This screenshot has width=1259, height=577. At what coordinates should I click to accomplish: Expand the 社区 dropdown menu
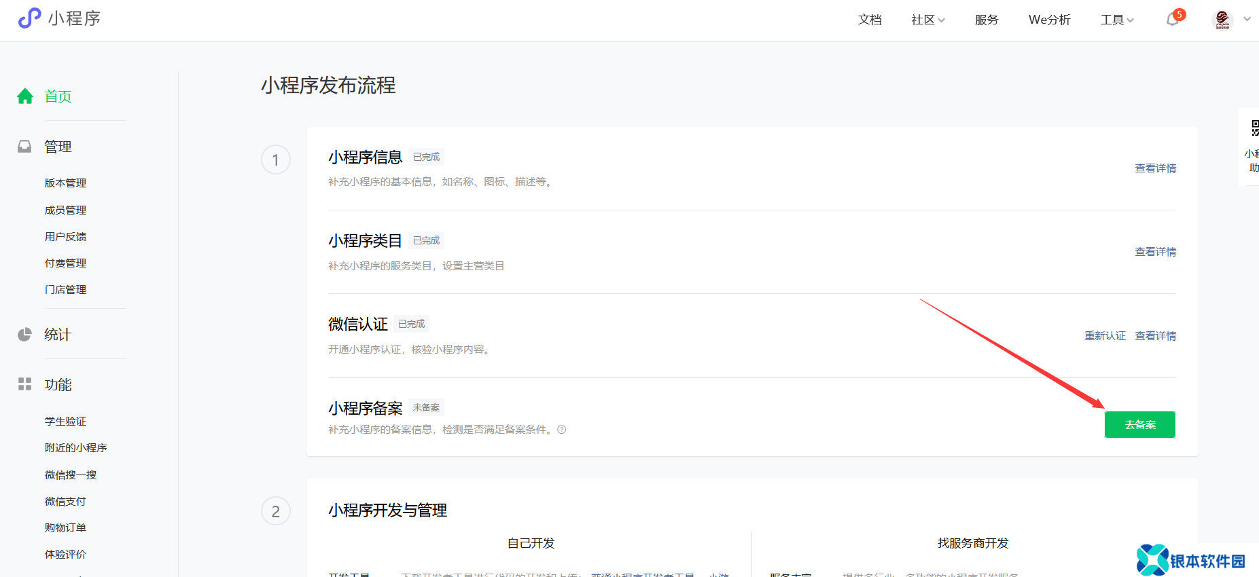[927, 20]
